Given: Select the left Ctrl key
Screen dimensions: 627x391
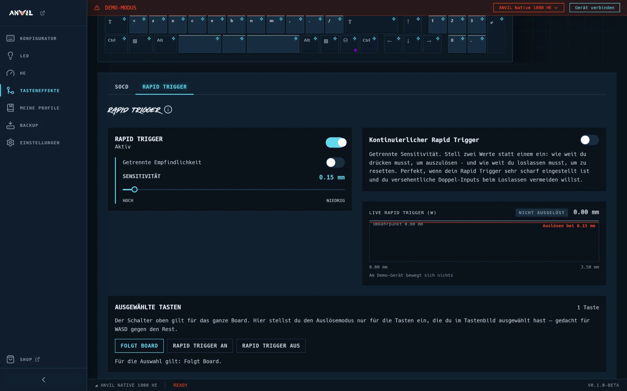Looking at the screenshot, I should click(x=116, y=44).
